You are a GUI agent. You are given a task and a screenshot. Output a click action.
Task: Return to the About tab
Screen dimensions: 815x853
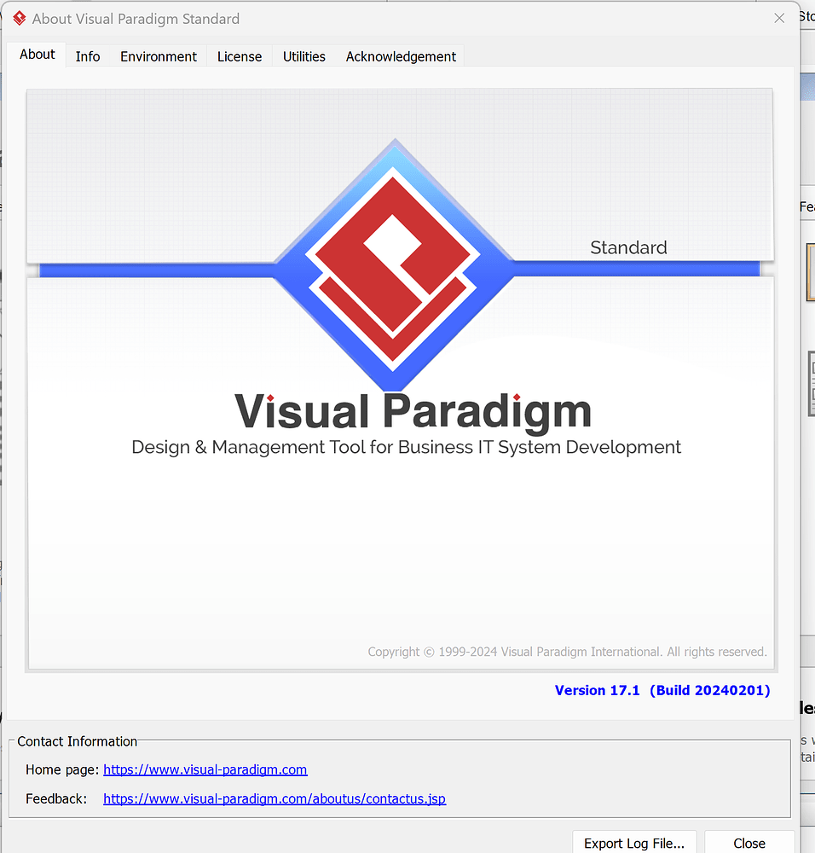[37, 54]
